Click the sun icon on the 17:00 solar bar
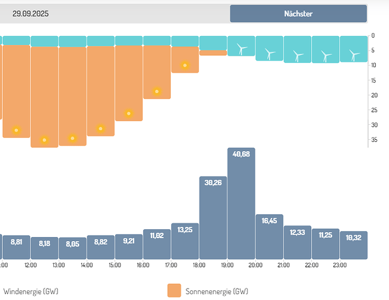Viewport: 389px width, 300px height. [185, 65]
